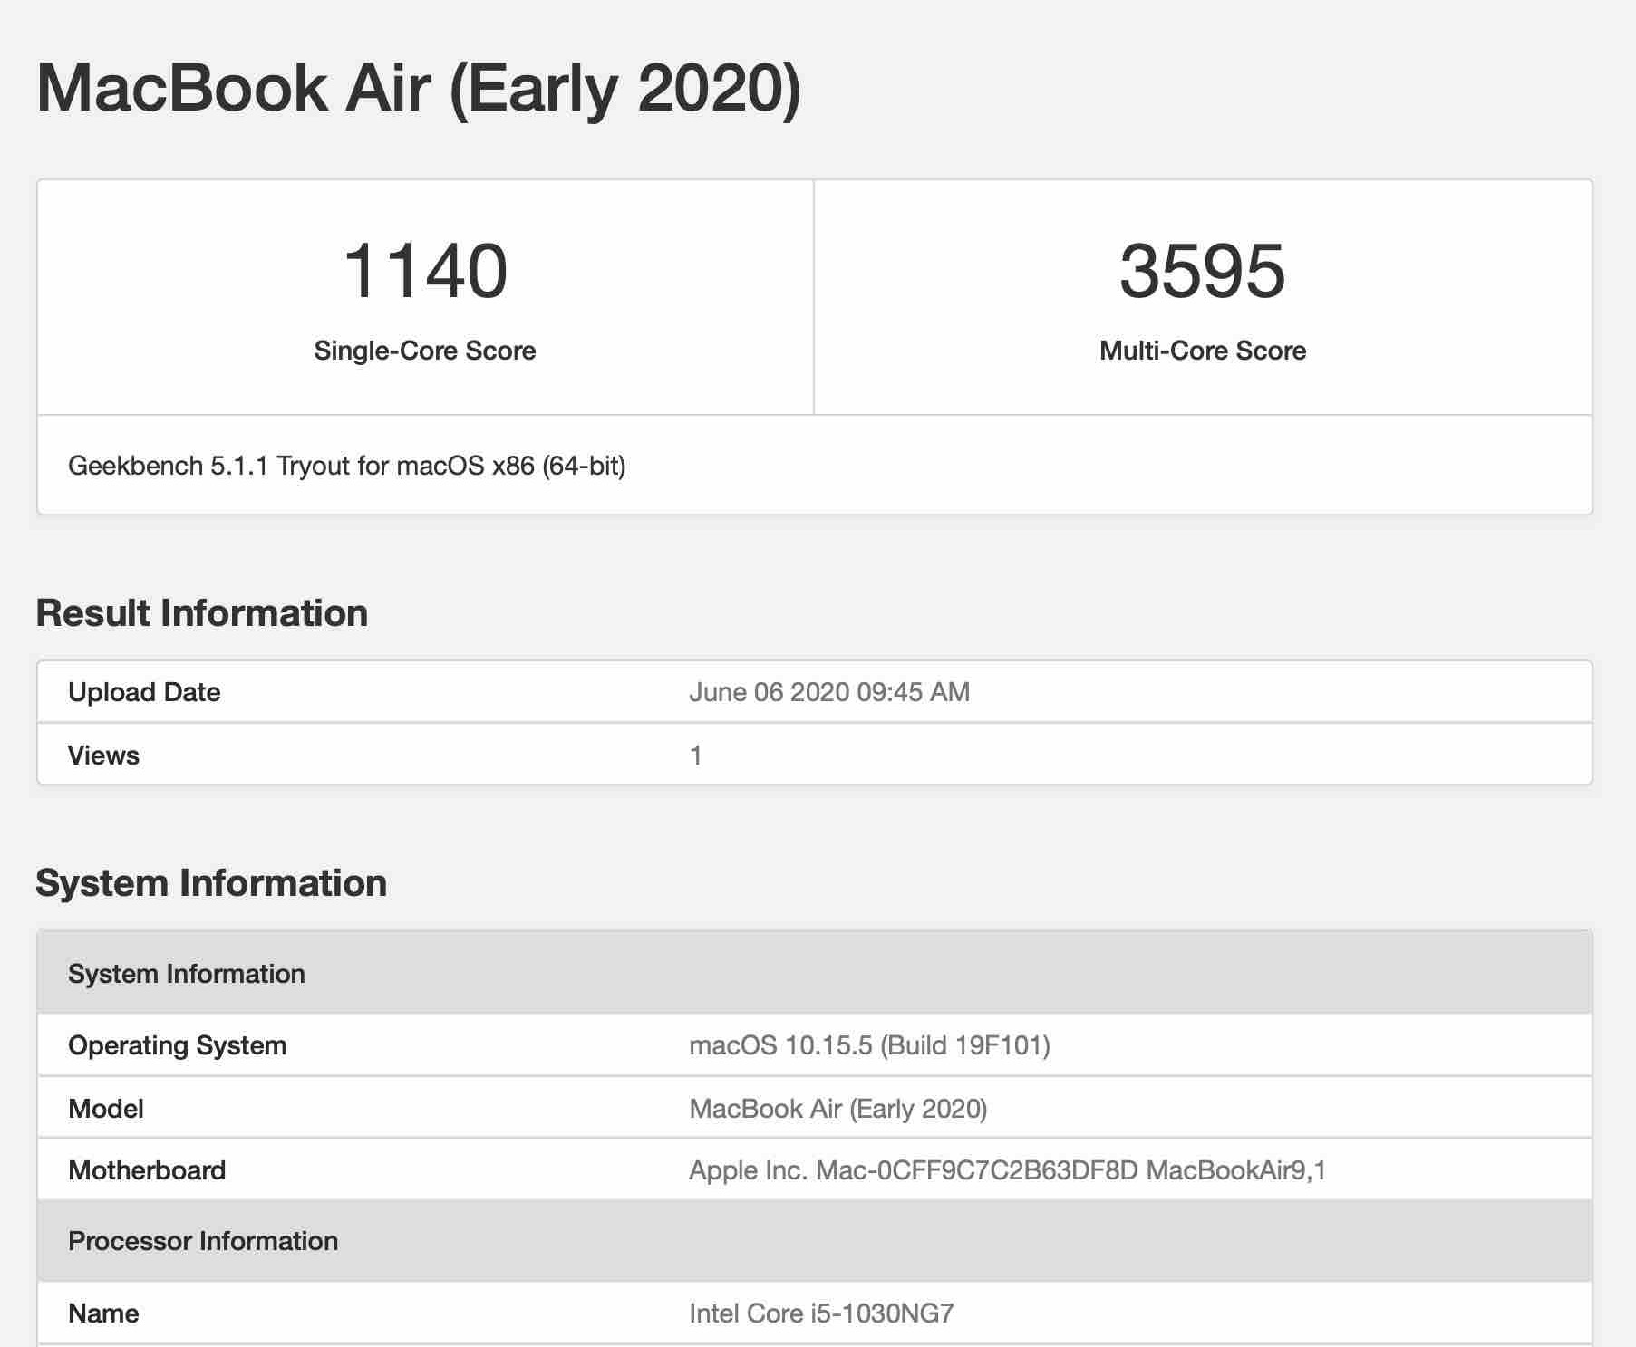Click the Intel Core i5-1030NG7 processor name
This screenshot has width=1636, height=1347.
[820, 1313]
